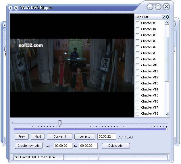The height and width of the screenshot is (164, 181).
Task: Click the Jump to button
Action: pos(85,136)
